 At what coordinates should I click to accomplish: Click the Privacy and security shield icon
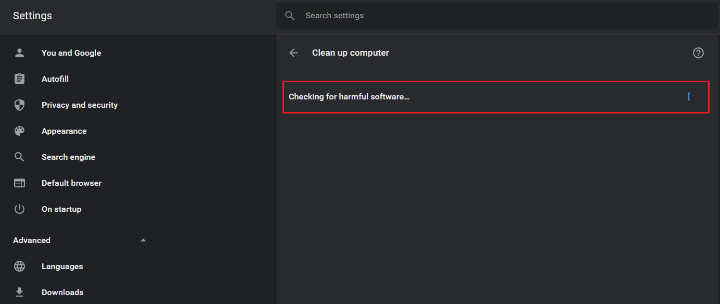pos(19,105)
